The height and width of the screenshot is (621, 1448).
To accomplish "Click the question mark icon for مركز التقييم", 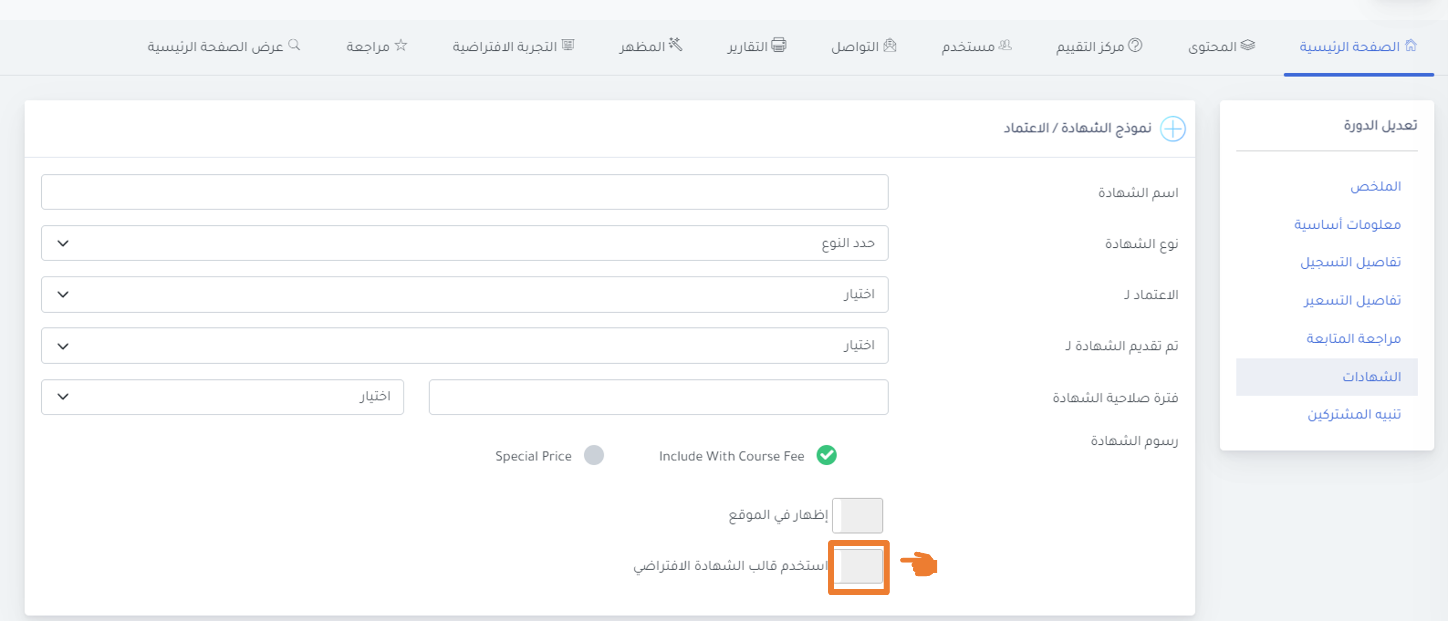I will pyautogui.click(x=1135, y=45).
